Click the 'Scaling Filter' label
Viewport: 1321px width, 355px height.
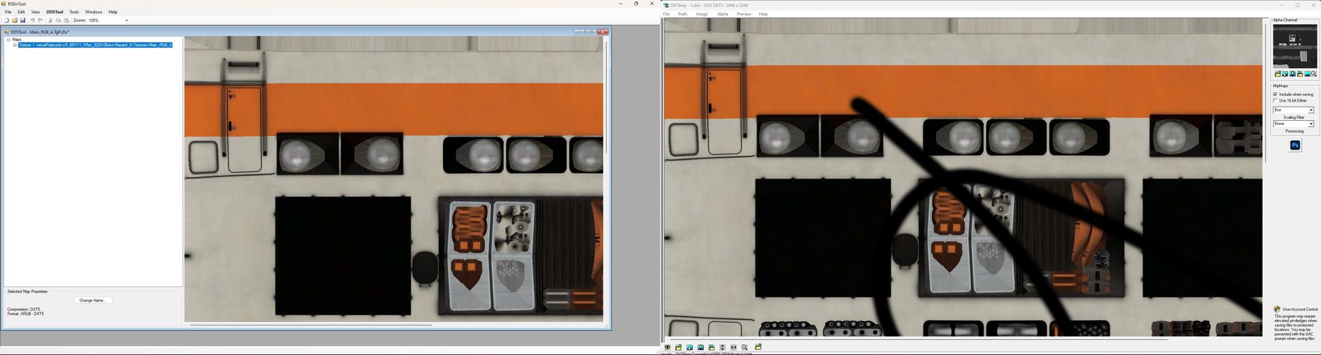[x=1294, y=117]
